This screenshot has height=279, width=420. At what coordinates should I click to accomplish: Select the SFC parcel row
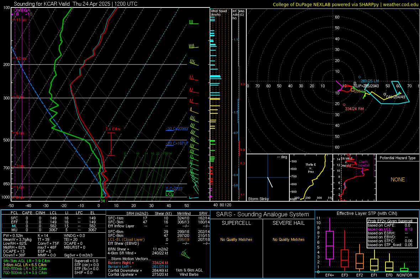54,218
